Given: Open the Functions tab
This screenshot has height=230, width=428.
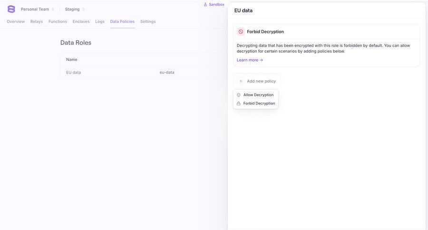Looking at the screenshot, I should [x=58, y=21].
